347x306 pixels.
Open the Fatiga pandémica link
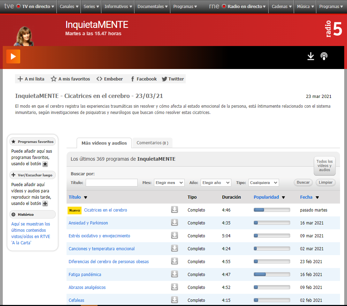[85, 274]
